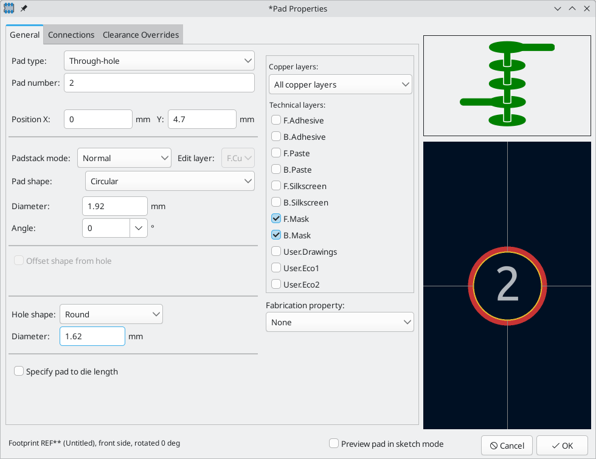Click the KiCad app icon in title bar
Viewport: 596px width, 459px height.
pyautogui.click(x=10, y=9)
